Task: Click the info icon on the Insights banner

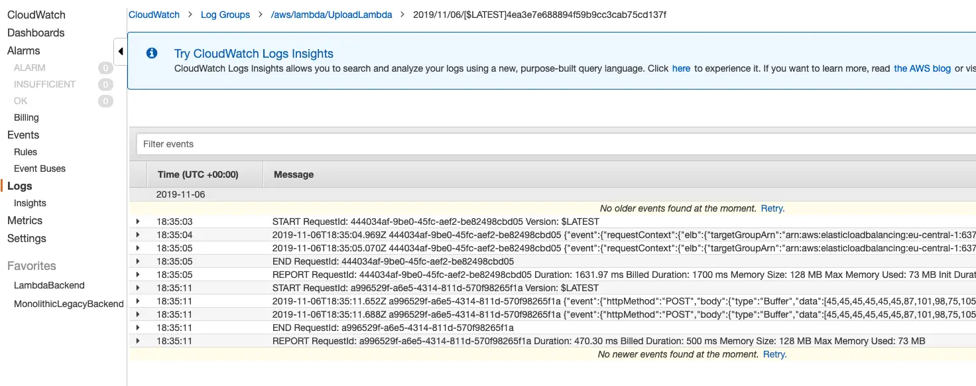Action: [152, 54]
